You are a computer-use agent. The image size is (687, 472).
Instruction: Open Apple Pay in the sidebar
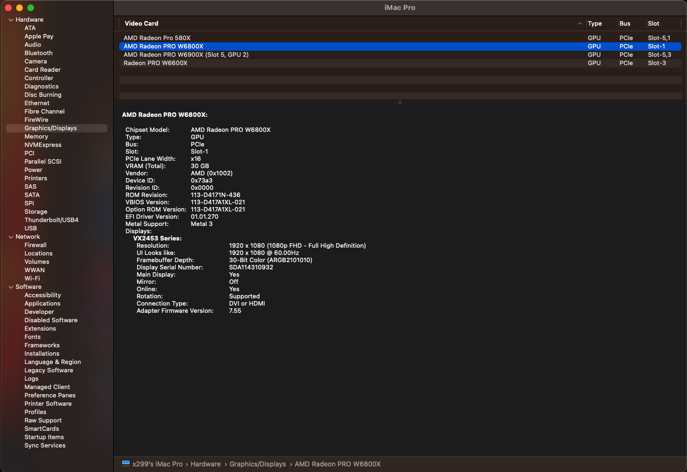[x=39, y=36]
